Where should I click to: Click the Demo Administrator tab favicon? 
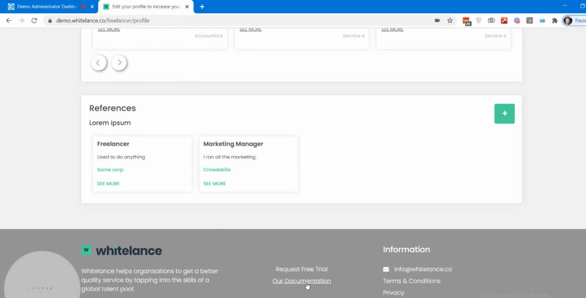[x=11, y=7]
